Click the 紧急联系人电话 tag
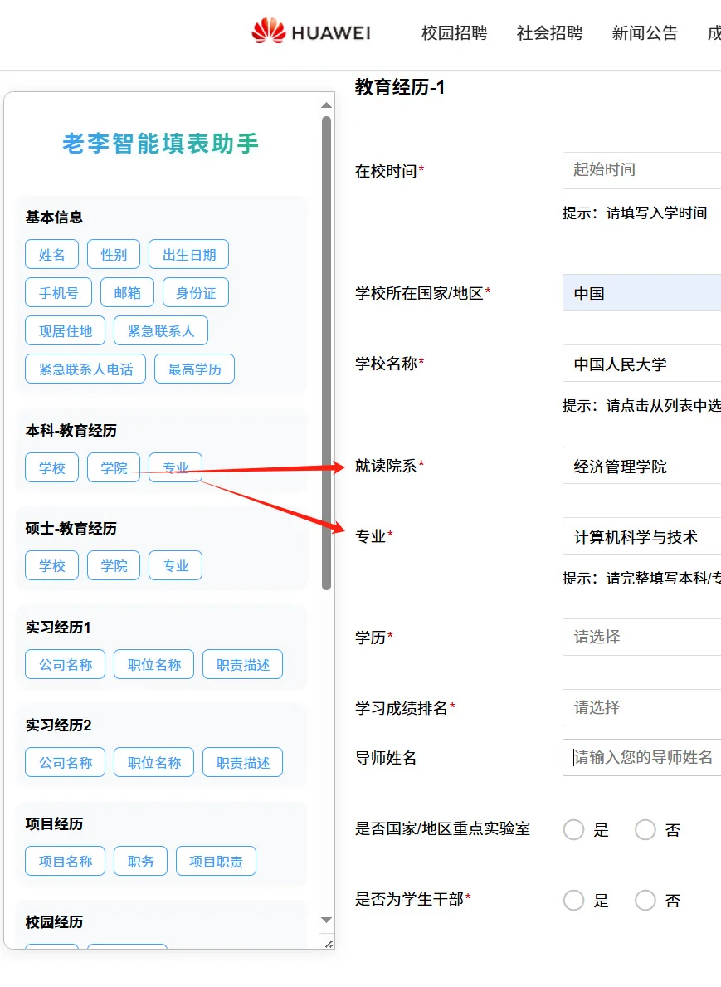 [85, 369]
